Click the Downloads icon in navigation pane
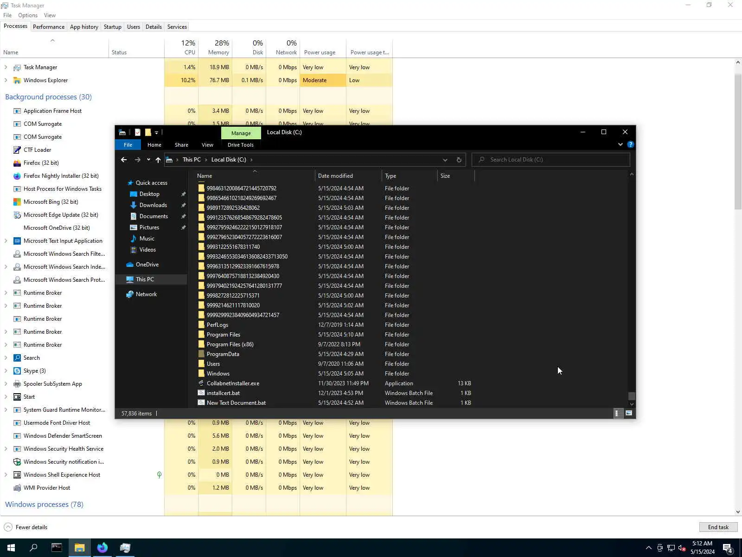This screenshot has height=557, width=742. [x=134, y=205]
